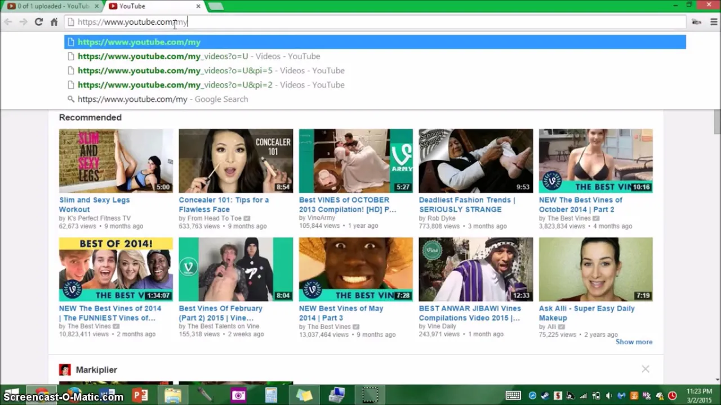Pick the my_videos?o=U suggestion
The width and height of the screenshot is (721, 405).
pos(375,56)
